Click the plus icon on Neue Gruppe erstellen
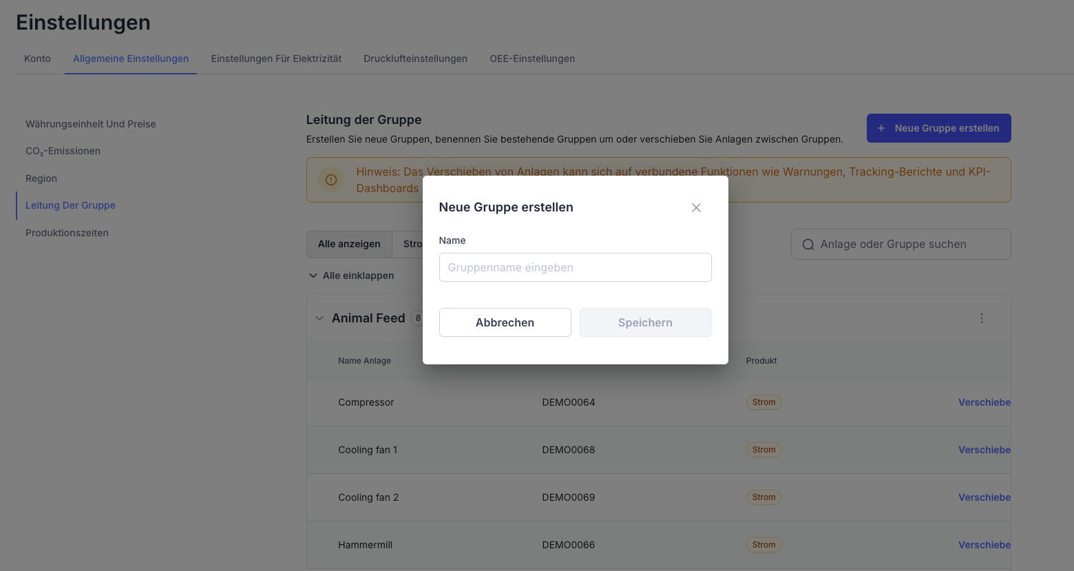Image resolution: width=1074 pixels, height=571 pixels. (x=881, y=128)
